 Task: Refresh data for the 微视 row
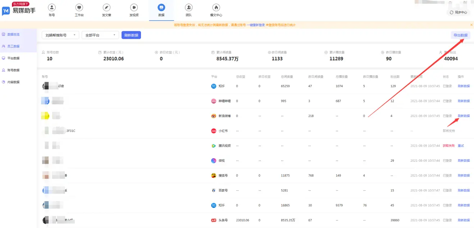pyautogui.click(x=464, y=161)
